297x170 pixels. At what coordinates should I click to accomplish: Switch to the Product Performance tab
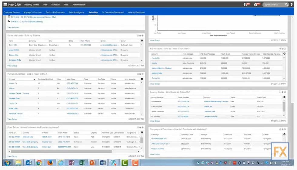(55, 12)
